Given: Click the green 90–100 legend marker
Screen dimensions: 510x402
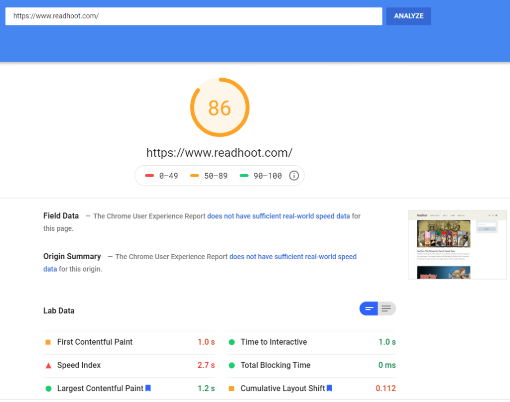Looking at the screenshot, I should 244,176.
